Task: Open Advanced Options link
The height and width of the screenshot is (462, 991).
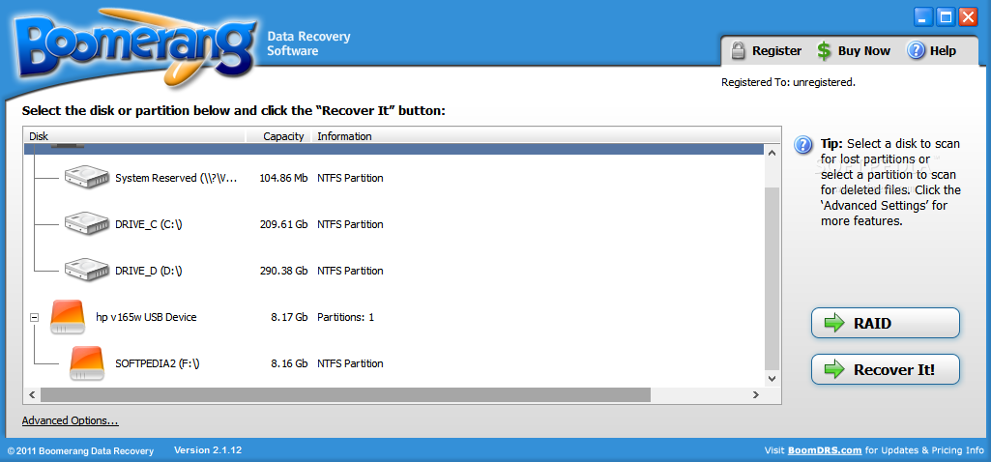Action: (71, 420)
